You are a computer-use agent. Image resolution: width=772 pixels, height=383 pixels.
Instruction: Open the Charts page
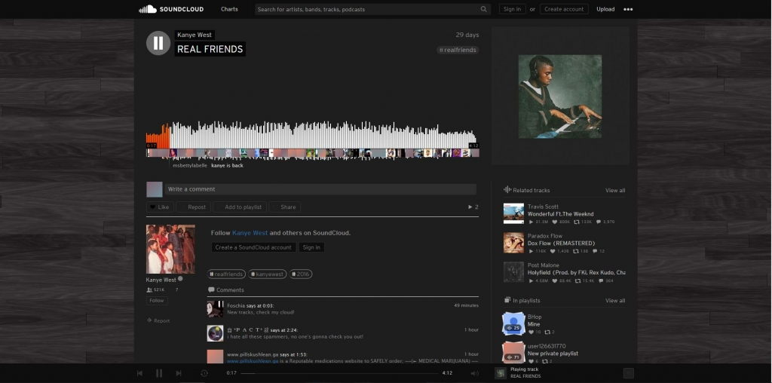[x=229, y=9]
